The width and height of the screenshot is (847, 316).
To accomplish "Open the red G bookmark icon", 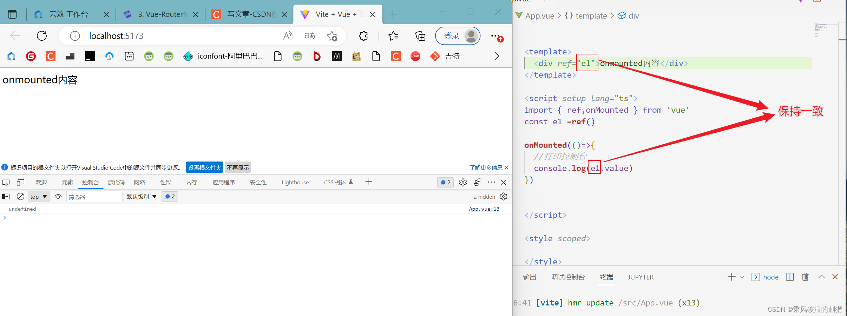I will [31, 56].
